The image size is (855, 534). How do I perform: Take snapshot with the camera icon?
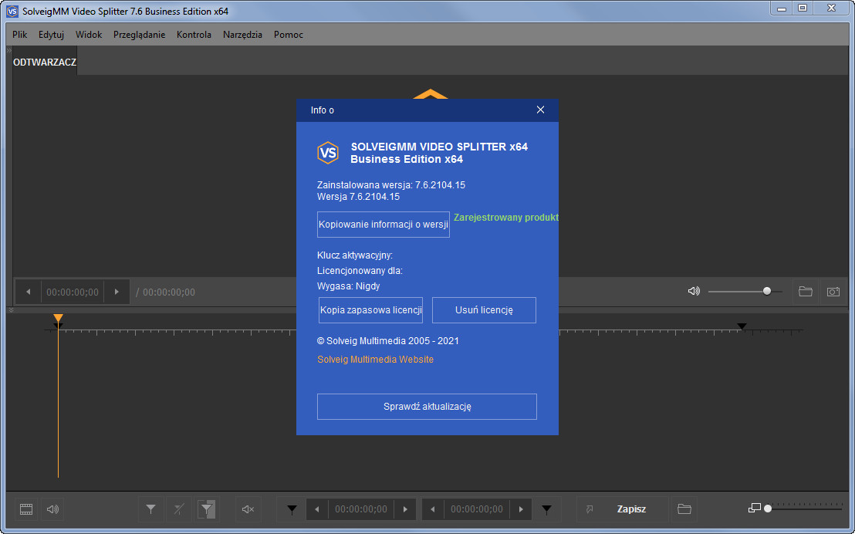[833, 291]
